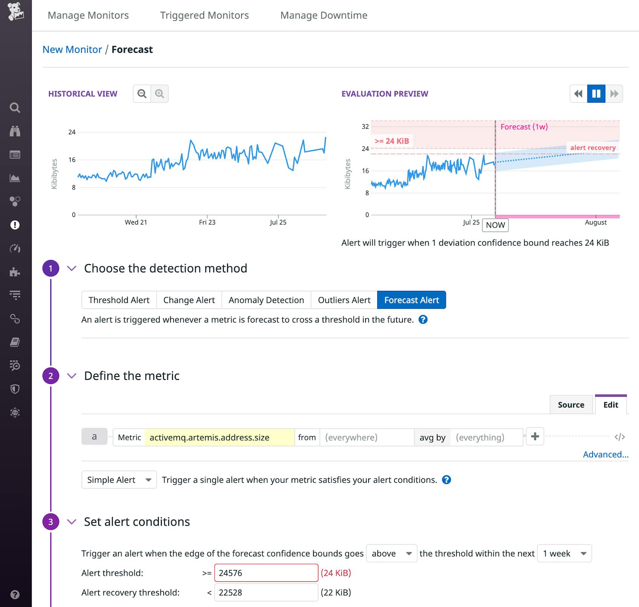Open the Triggered Monitors menu item
This screenshot has height=607, width=639.
204,15
